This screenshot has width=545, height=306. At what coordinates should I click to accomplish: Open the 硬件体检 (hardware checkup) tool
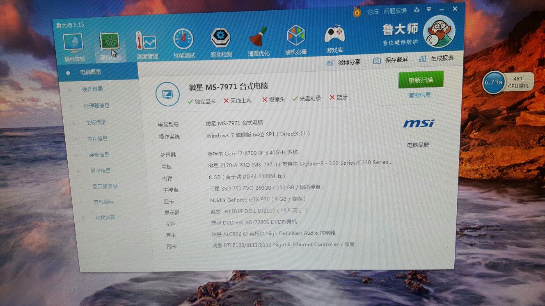(x=73, y=41)
